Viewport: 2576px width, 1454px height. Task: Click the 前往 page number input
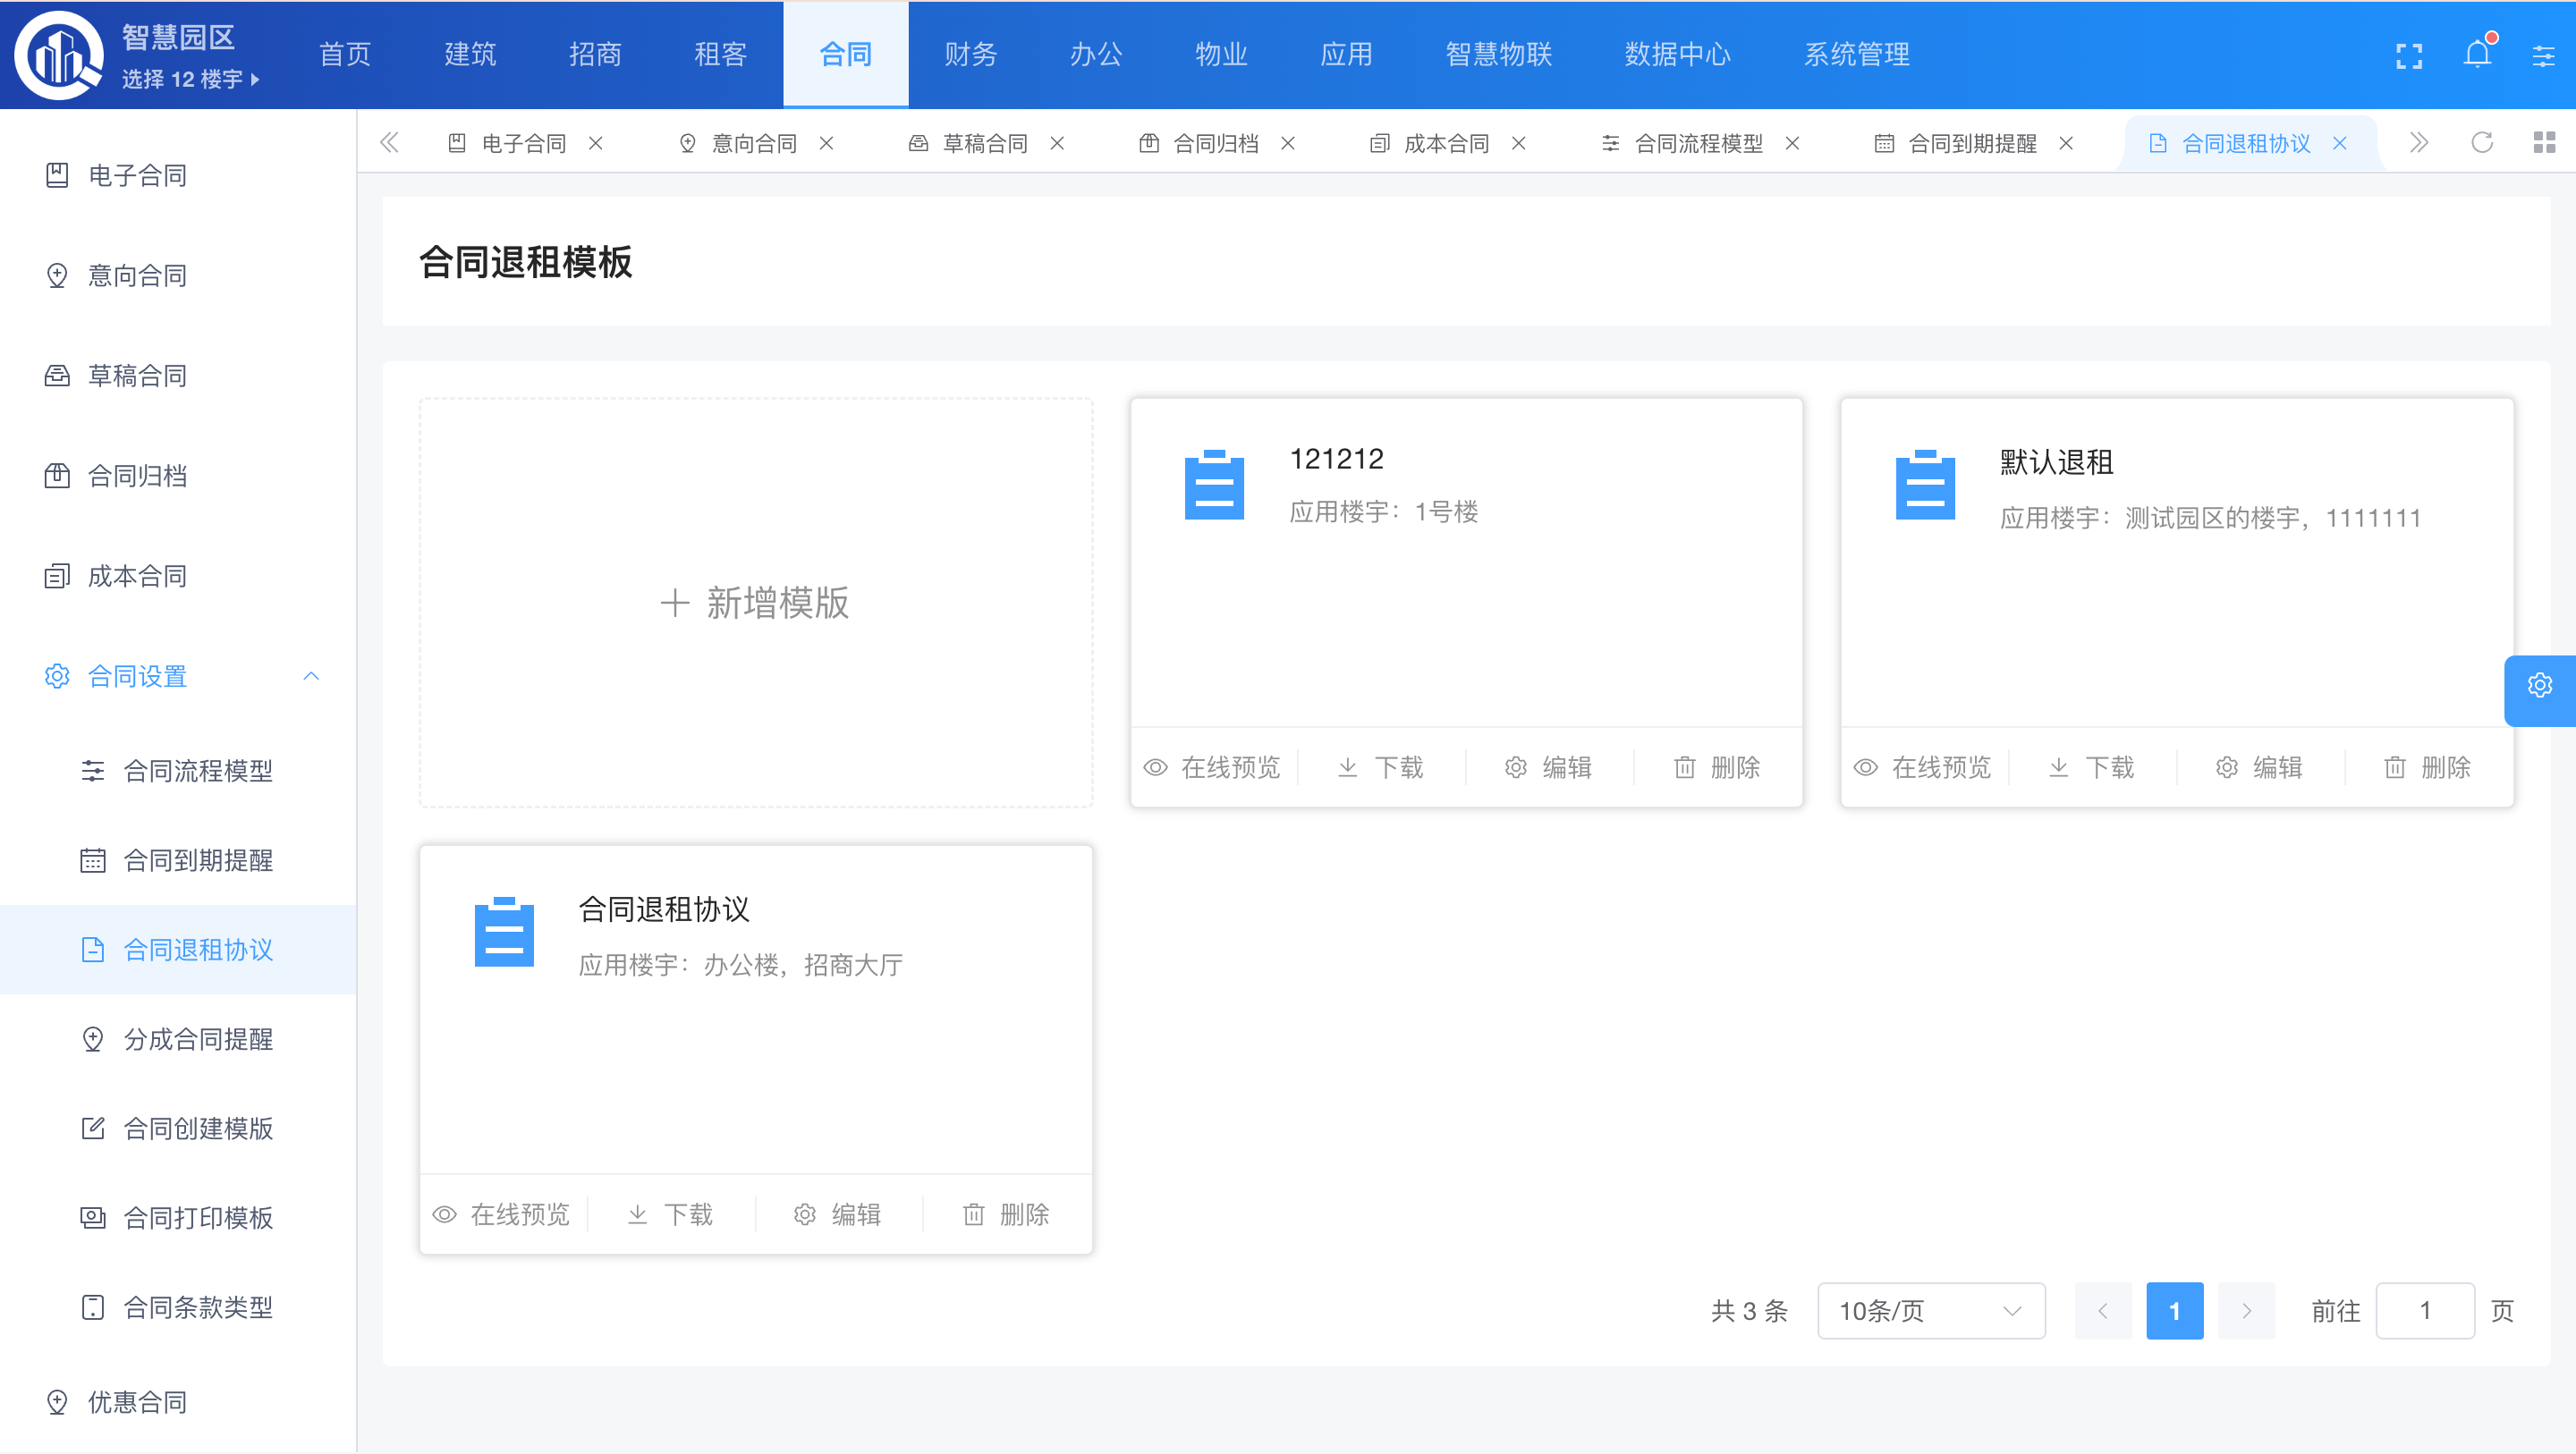pos(2424,1310)
